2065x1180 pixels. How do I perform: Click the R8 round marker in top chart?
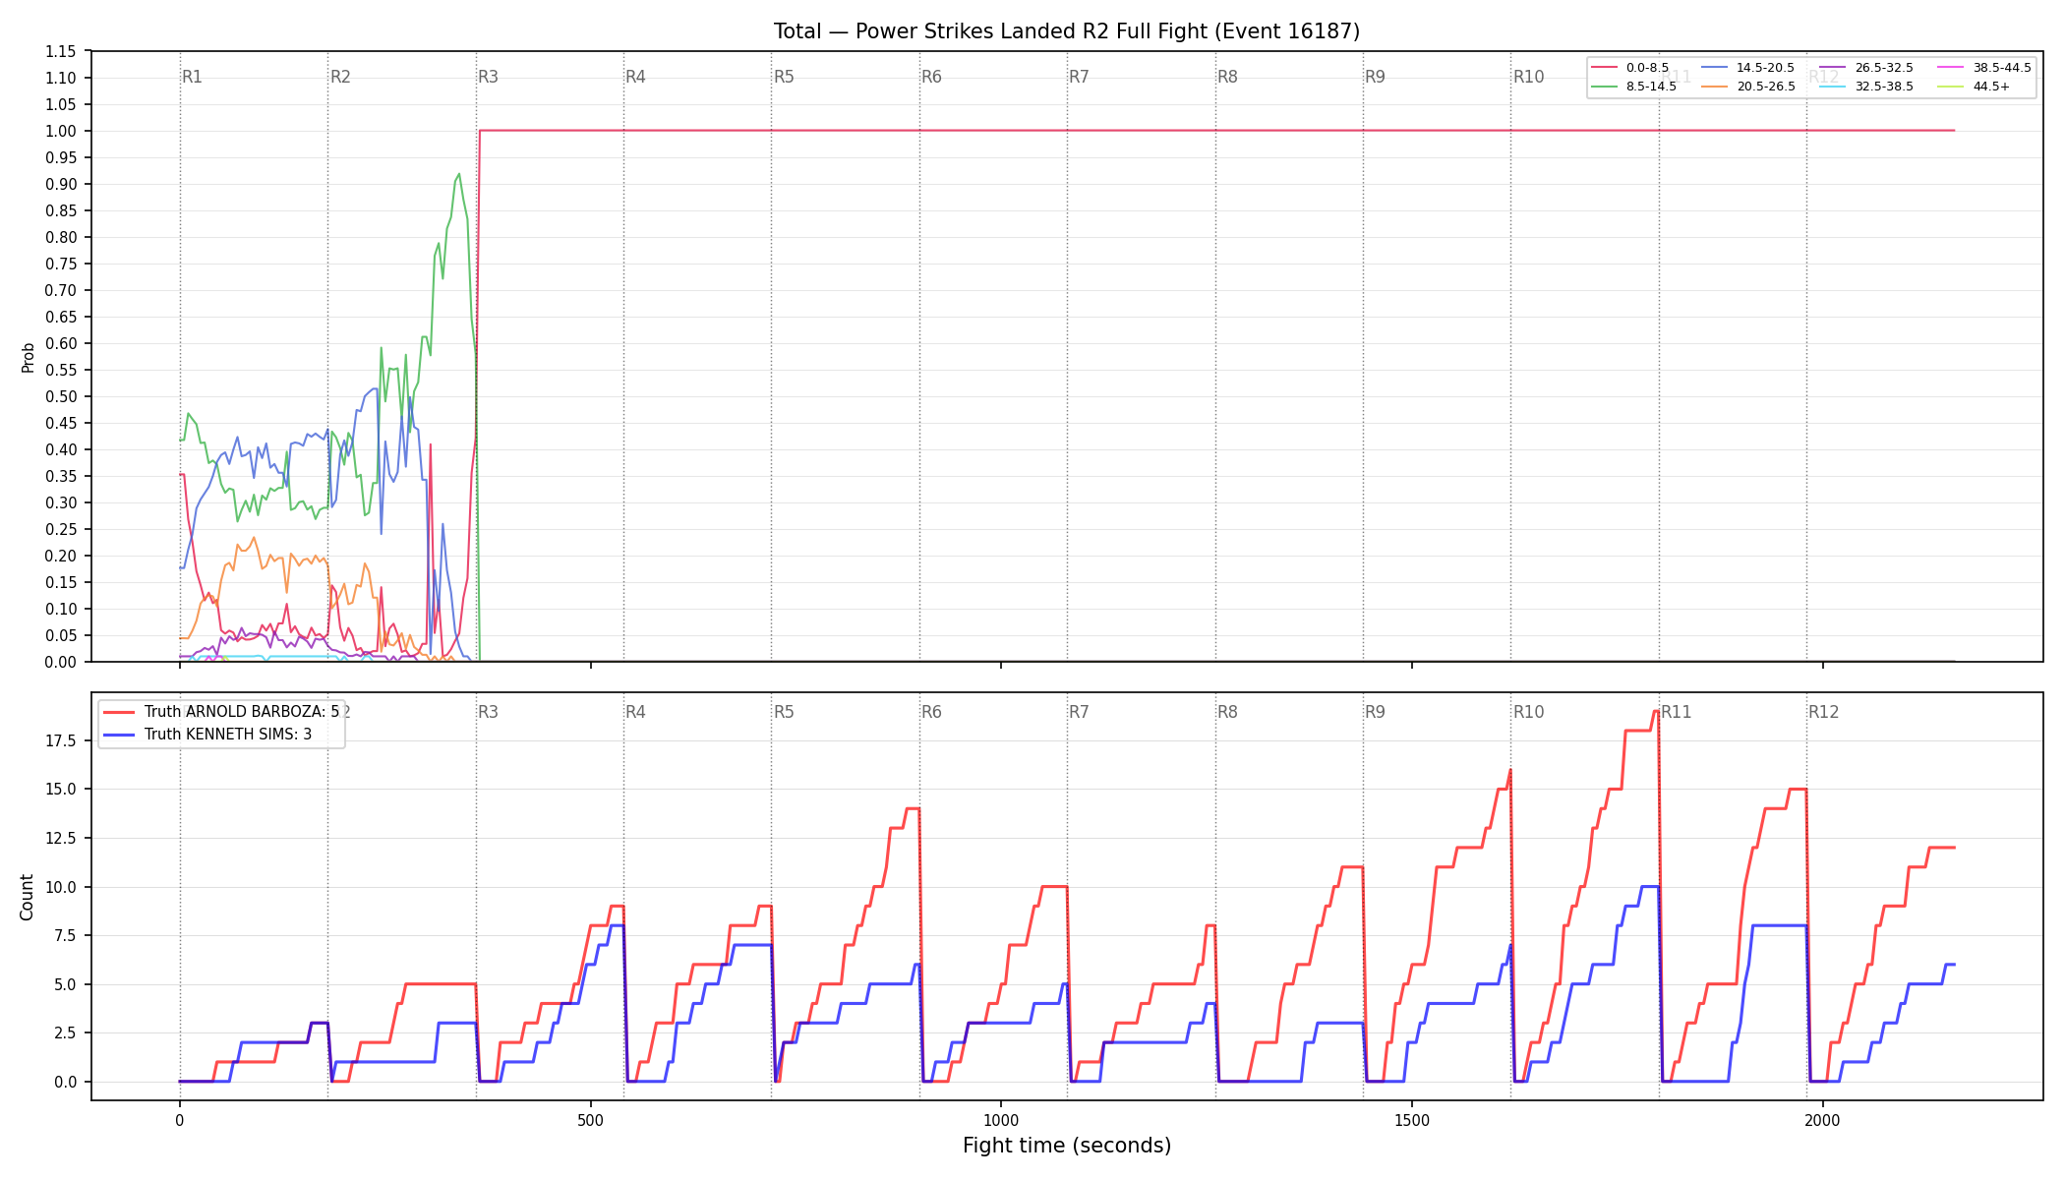(x=1227, y=77)
